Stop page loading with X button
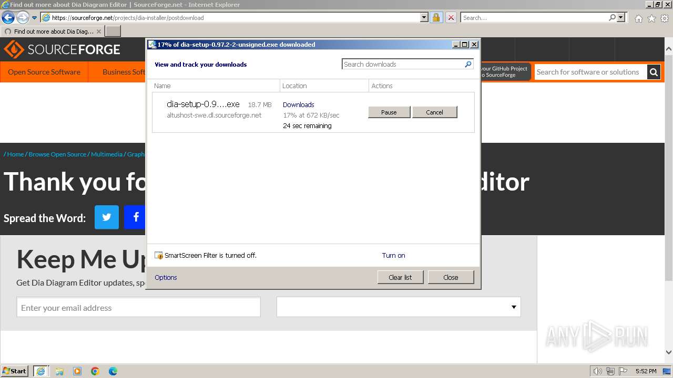The width and height of the screenshot is (673, 378). [x=451, y=17]
